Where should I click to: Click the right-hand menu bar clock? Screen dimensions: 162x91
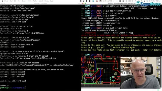pos(155,1)
